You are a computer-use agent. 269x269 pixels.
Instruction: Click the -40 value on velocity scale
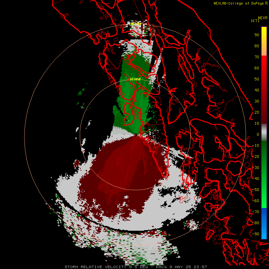[256, 179]
